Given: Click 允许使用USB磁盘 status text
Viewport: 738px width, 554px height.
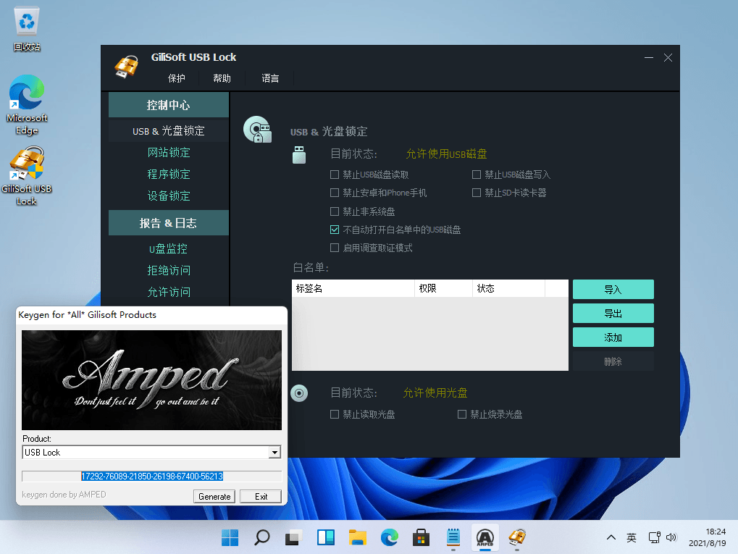Looking at the screenshot, I should (446, 154).
